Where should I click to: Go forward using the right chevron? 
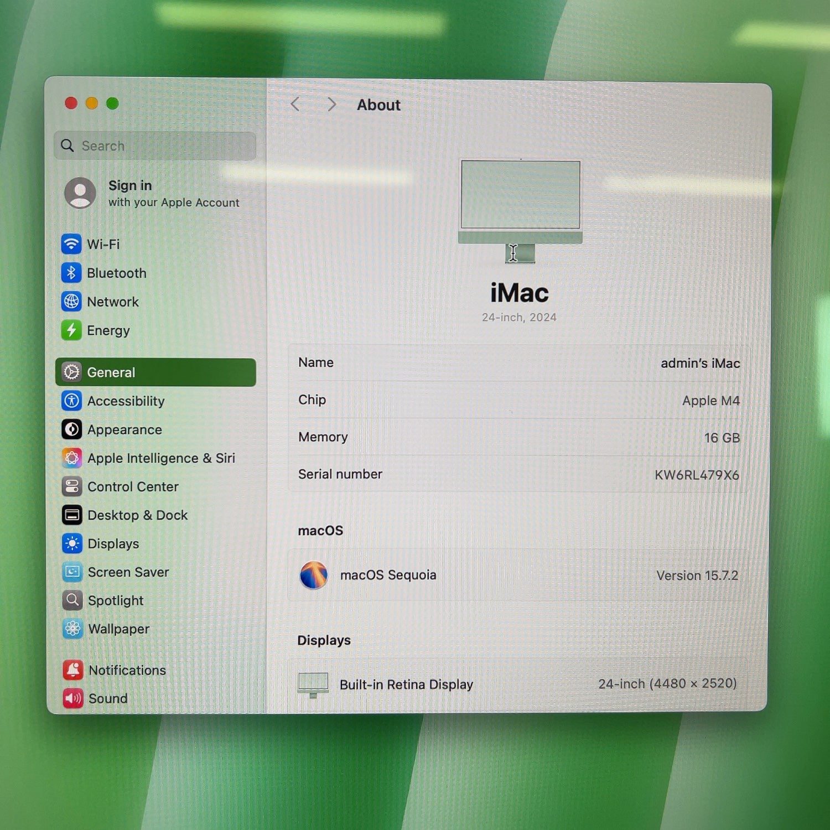[331, 105]
